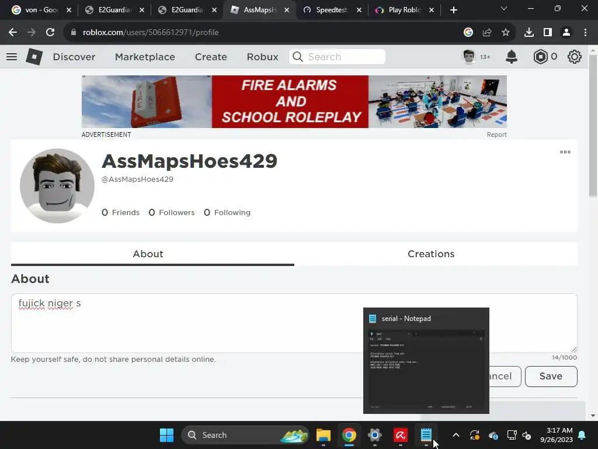Cancel editing the About description
The height and width of the screenshot is (449, 598).
pyautogui.click(x=505, y=377)
